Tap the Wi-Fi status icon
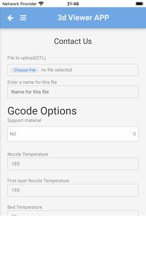 pyautogui.click(x=41, y=3)
